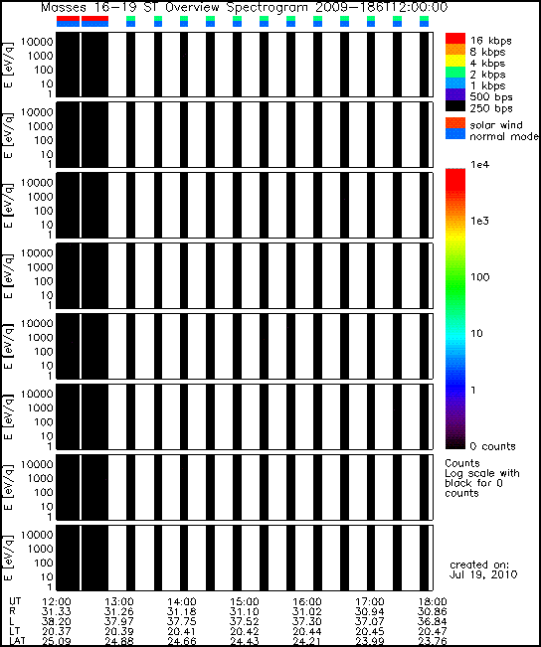Click the LT row label
Image resolution: width=541 pixels, height=647 pixels.
[14, 632]
